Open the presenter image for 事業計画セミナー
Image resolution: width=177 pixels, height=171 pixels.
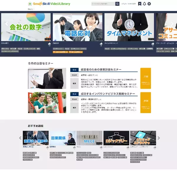(47, 78)
